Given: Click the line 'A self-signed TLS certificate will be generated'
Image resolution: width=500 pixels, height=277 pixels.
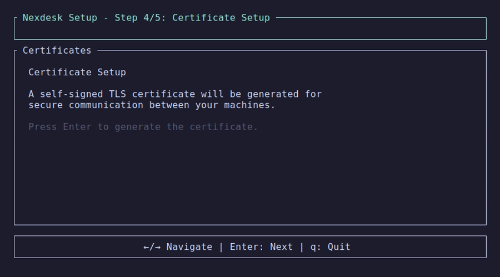Looking at the screenshot, I should point(175,94).
